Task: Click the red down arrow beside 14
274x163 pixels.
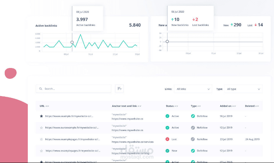Action: (256, 25)
